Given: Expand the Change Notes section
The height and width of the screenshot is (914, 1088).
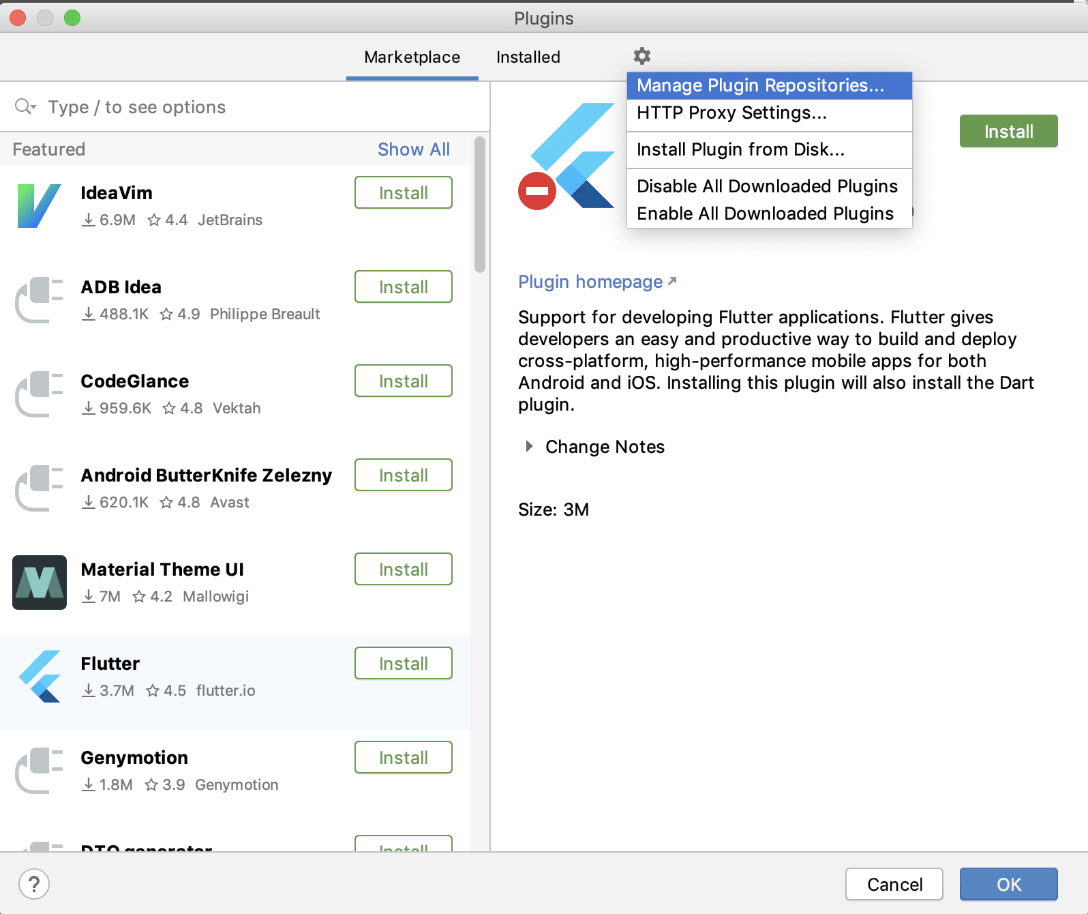Looking at the screenshot, I should pyautogui.click(x=529, y=446).
